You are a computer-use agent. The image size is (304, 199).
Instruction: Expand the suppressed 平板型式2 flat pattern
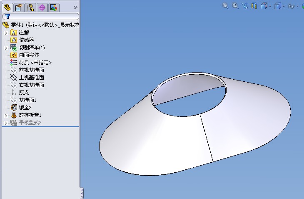[x=6, y=123]
